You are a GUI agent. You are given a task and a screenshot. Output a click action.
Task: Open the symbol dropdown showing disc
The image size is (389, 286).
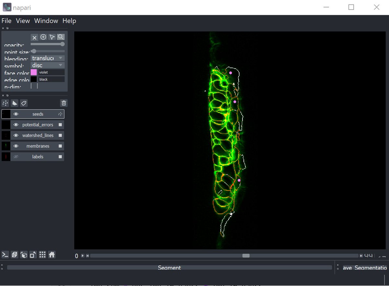[x=47, y=65]
